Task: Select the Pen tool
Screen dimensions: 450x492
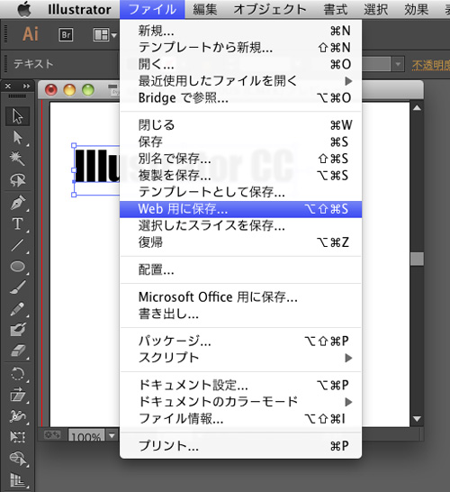Action: [x=17, y=203]
